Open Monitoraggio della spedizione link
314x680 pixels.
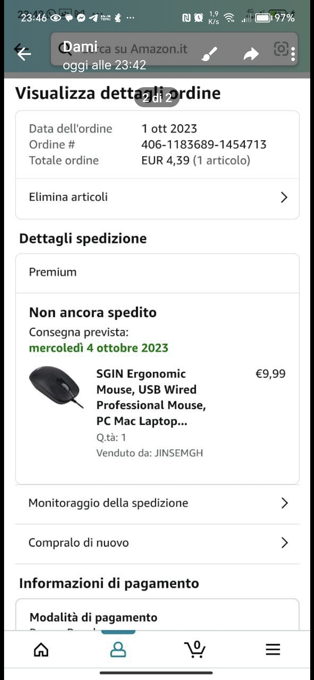[108, 503]
